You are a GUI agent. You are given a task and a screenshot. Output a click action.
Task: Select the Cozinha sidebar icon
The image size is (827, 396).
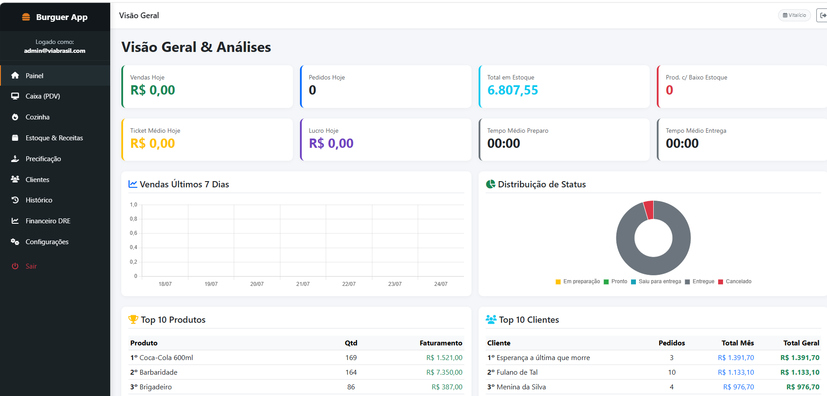(x=15, y=117)
